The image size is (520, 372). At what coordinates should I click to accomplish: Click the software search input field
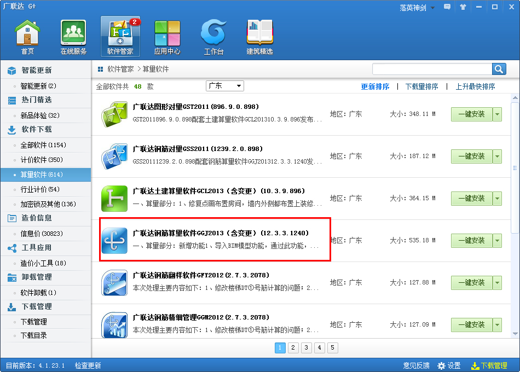click(432, 69)
